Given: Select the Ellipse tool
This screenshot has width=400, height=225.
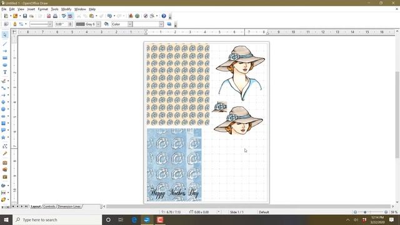Looking at the screenshot, I should pyautogui.click(x=5, y=65).
